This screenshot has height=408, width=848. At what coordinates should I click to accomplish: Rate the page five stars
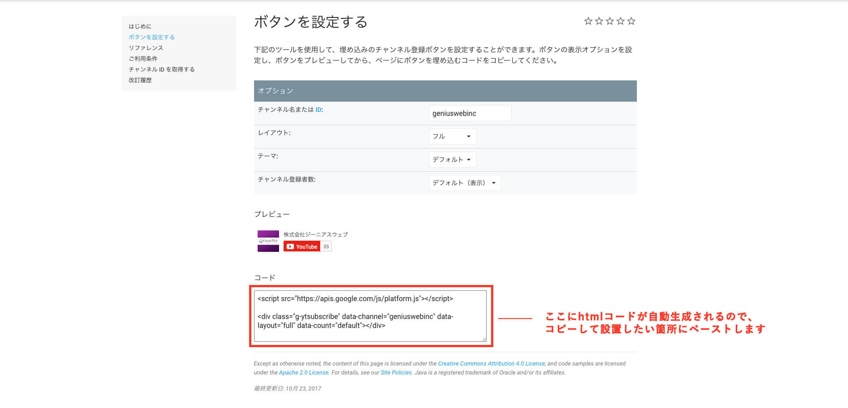631,21
